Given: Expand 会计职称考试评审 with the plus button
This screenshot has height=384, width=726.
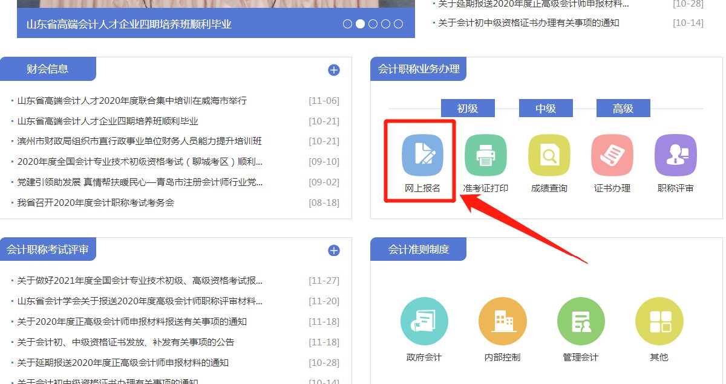Looking at the screenshot, I should coord(334,251).
